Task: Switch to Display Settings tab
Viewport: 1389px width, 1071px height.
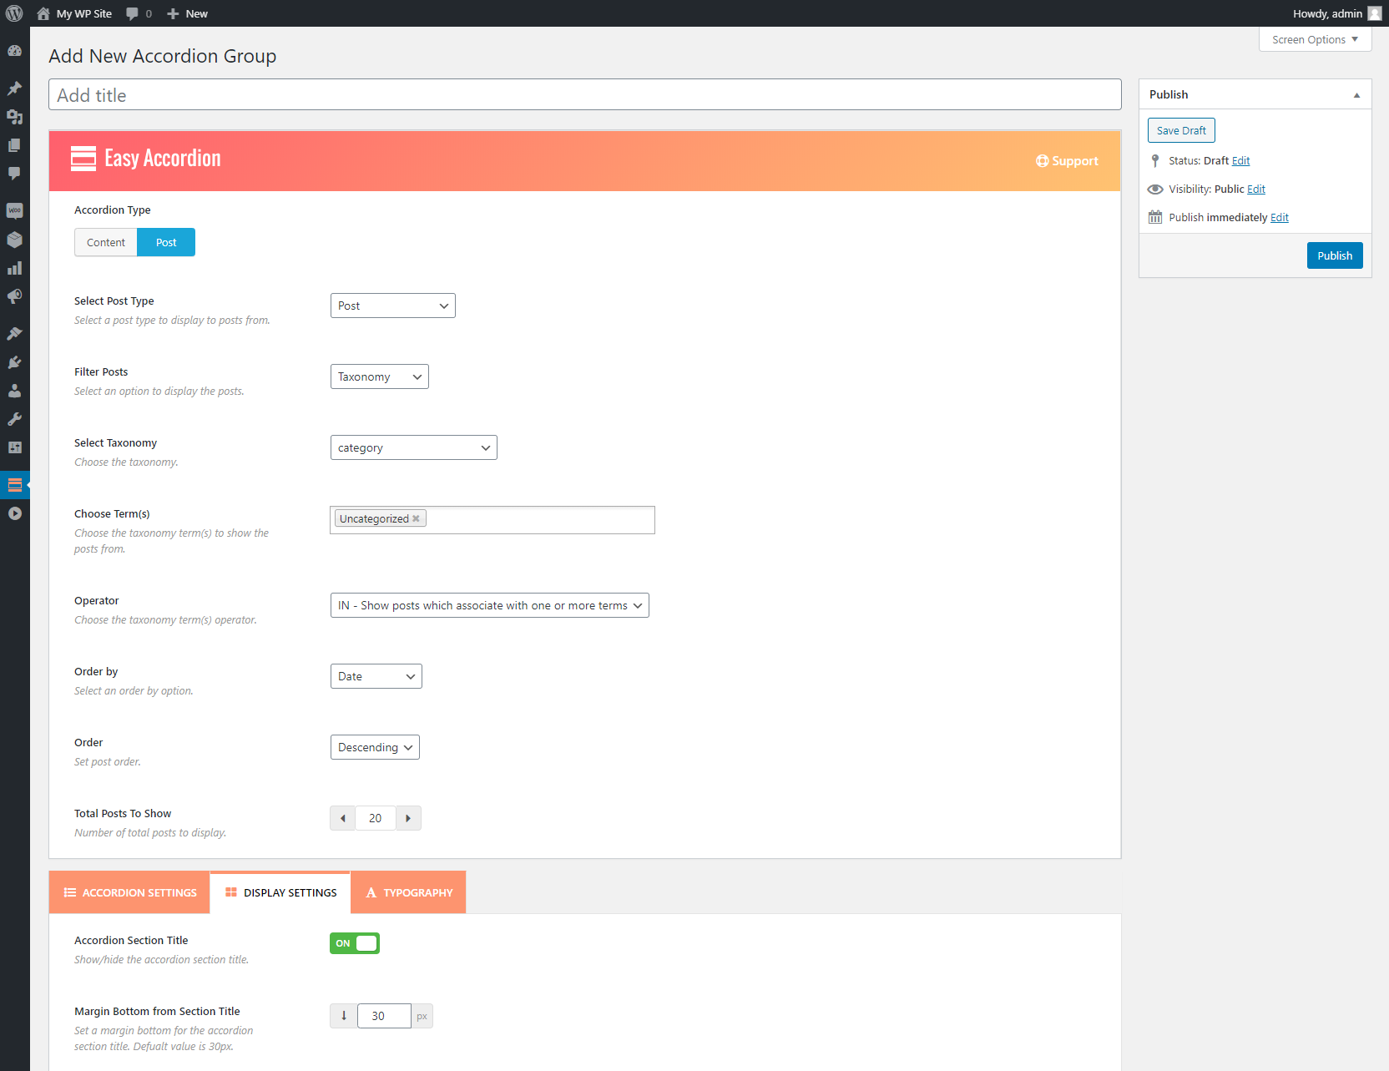Action: (280, 892)
